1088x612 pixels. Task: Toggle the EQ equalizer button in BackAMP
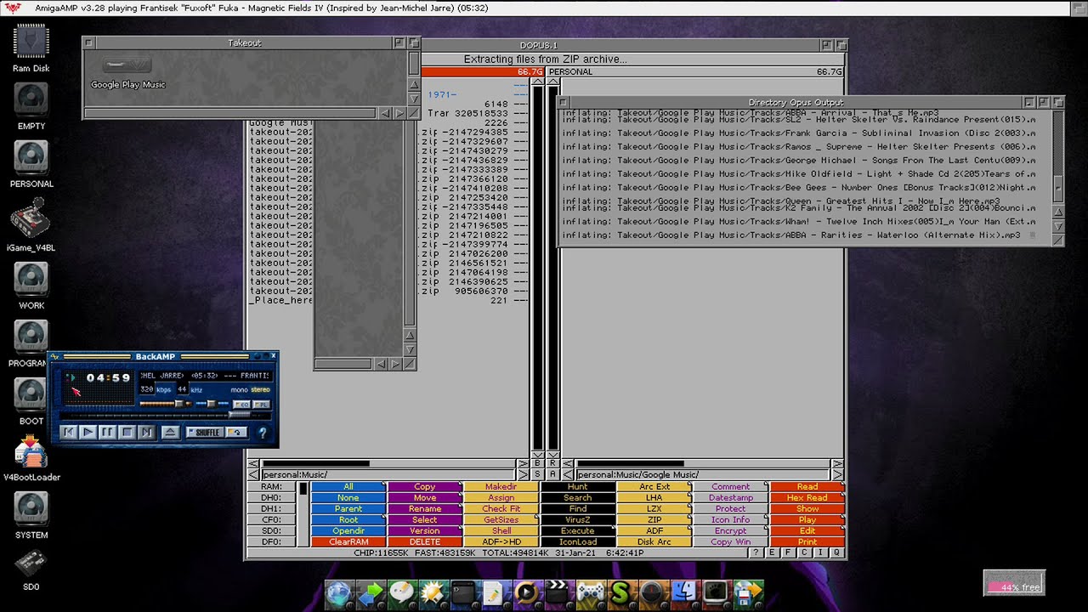pos(241,404)
